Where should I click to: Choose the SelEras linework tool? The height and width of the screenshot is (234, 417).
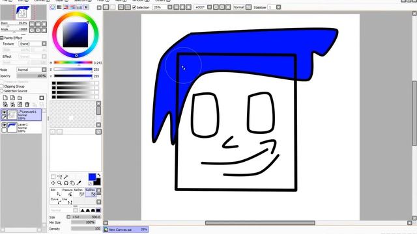[91, 192]
